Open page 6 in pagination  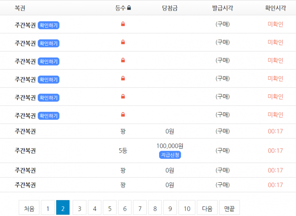coord(125,207)
